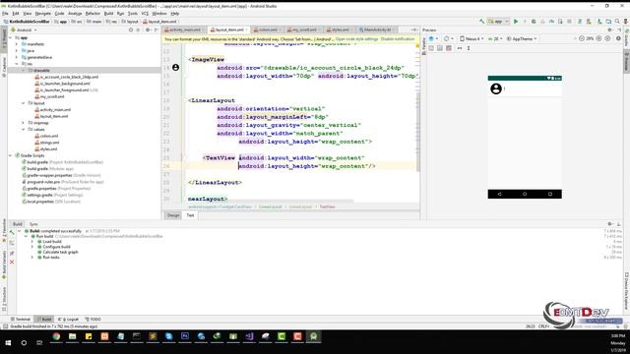Hide the Project panel with collapse icon

[x=157, y=29]
